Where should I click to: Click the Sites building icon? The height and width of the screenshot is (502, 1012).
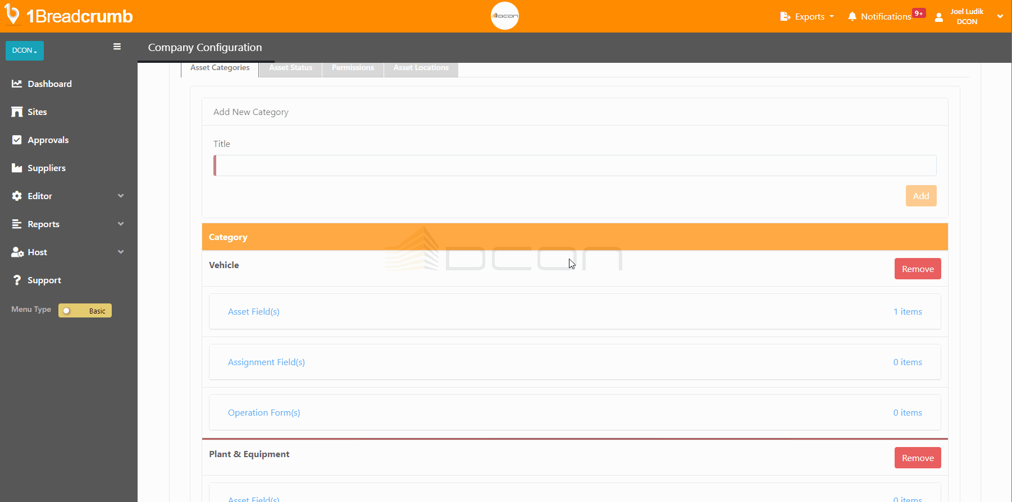pos(17,112)
